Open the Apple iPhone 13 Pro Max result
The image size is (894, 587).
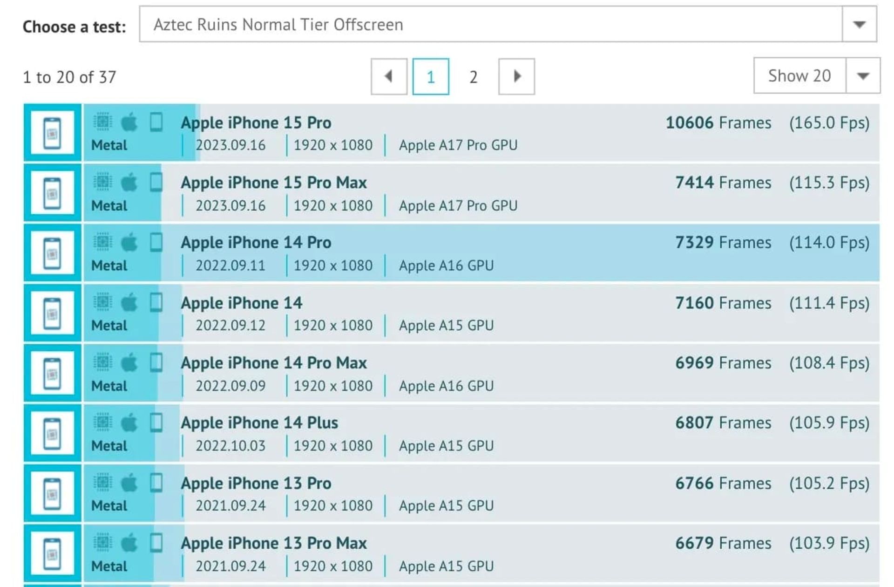(x=274, y=544)
